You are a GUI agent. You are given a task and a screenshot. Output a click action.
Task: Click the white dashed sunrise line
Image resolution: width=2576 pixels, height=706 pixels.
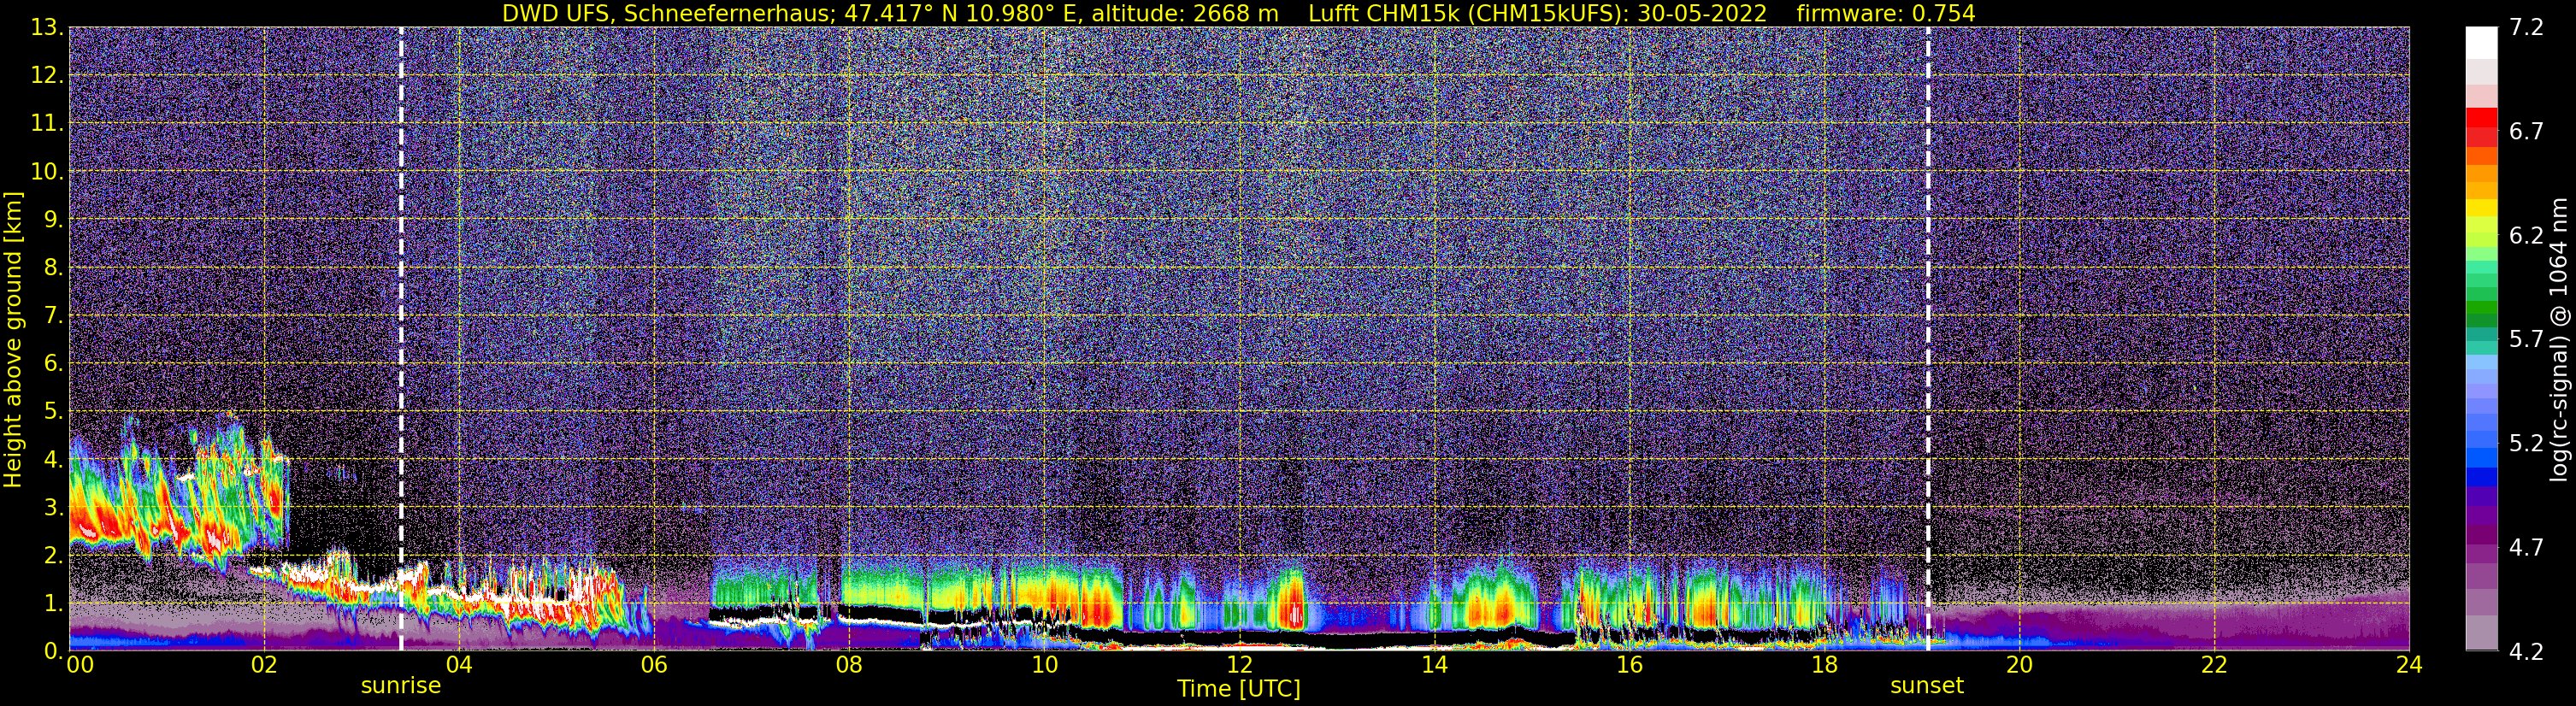pyautogui.click(x=401, y=339)
